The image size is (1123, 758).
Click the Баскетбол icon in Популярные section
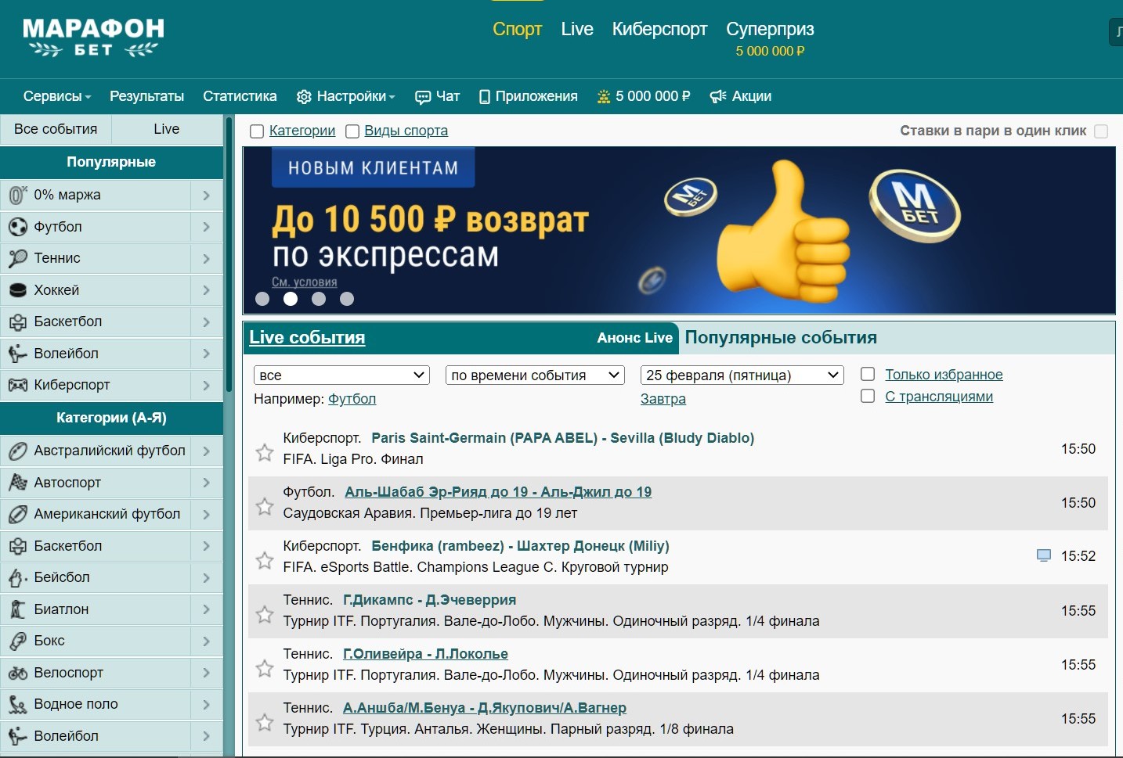(x=17, y=322)
